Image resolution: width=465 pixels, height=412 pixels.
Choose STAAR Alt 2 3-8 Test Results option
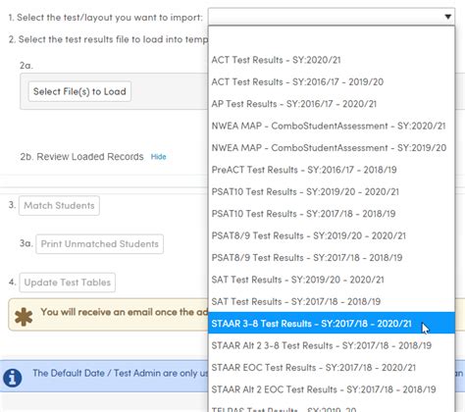point(332,345)
